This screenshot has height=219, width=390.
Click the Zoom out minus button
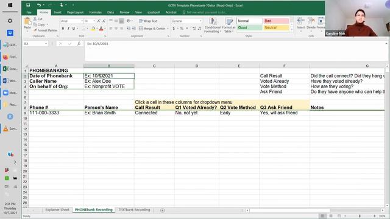point(346,216)
